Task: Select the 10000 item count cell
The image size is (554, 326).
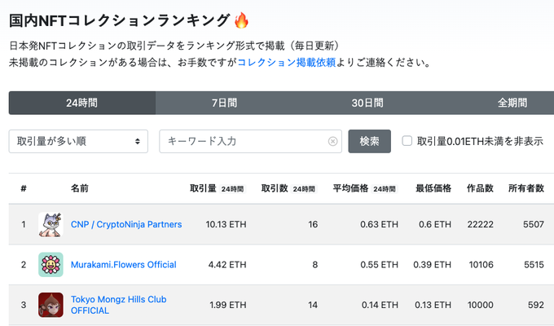Action: point(481,305)
